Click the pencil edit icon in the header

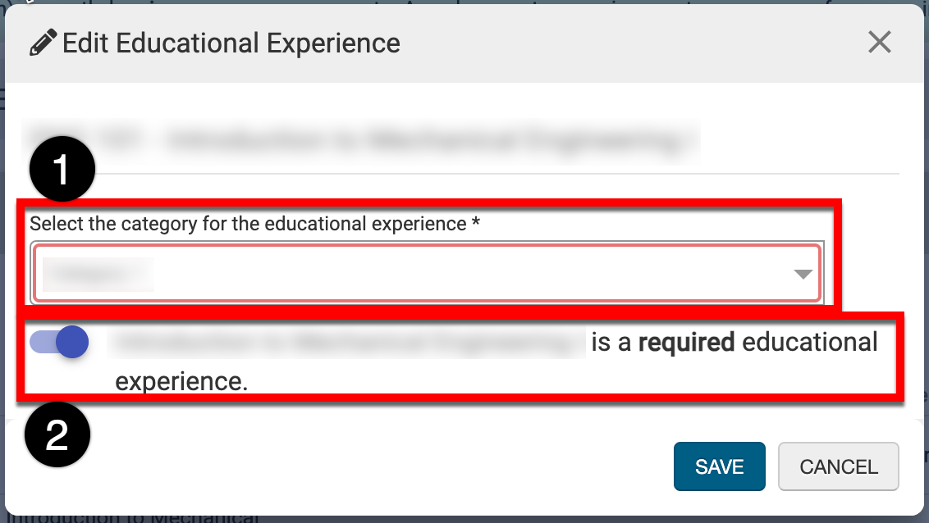tap(43, 43)
